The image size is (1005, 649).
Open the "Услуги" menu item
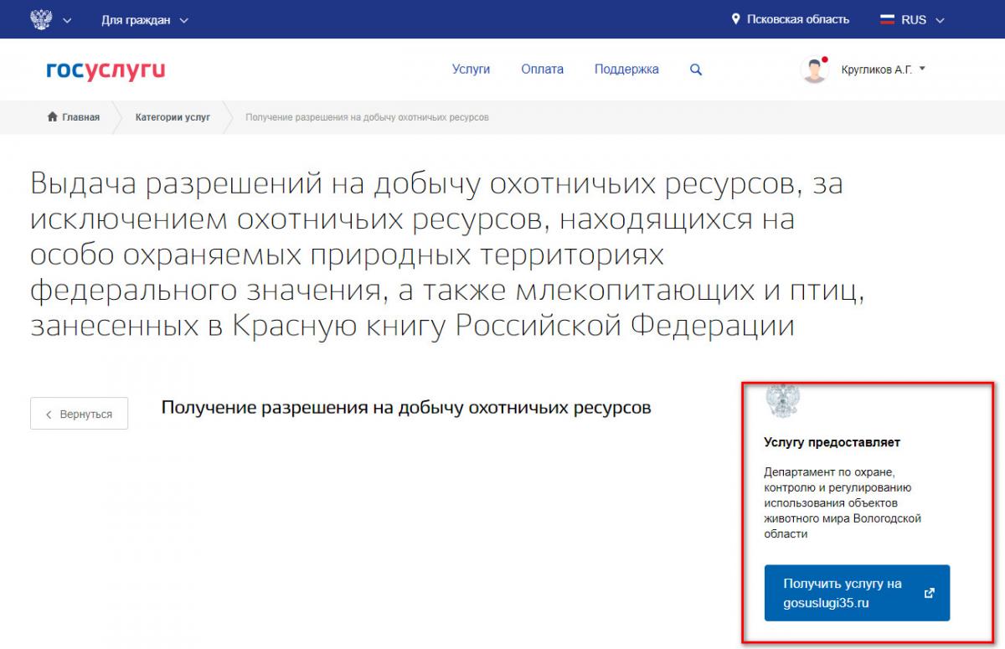[x=471, y=70]
